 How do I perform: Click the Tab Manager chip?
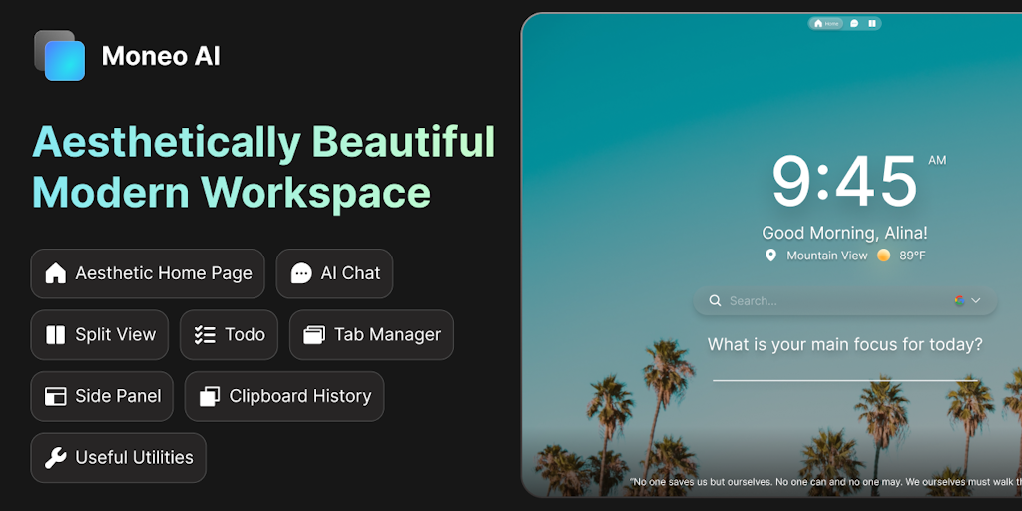pos(371,335)
